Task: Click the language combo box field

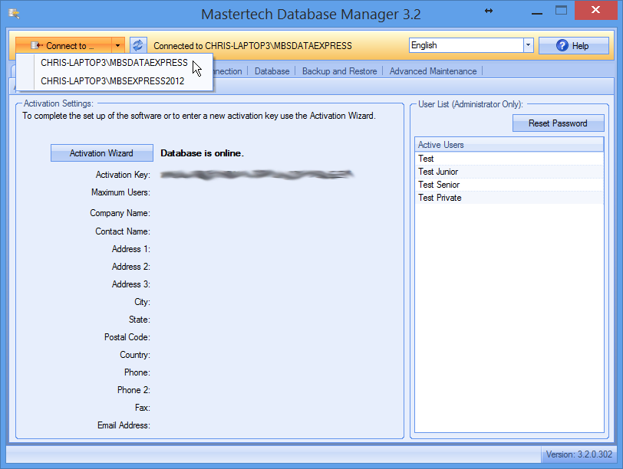Action: pos(466,45)
